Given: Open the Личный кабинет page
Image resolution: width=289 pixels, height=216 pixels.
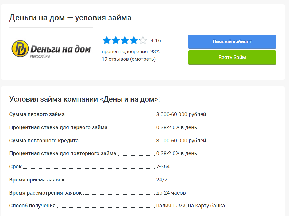Looking at the screenshot, I should tap(232, 41).
